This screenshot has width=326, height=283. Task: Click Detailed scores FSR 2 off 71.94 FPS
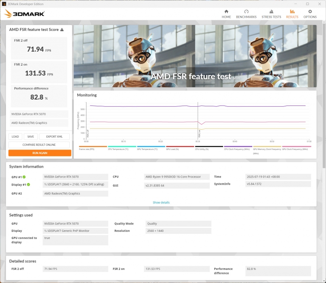[75, 269]
